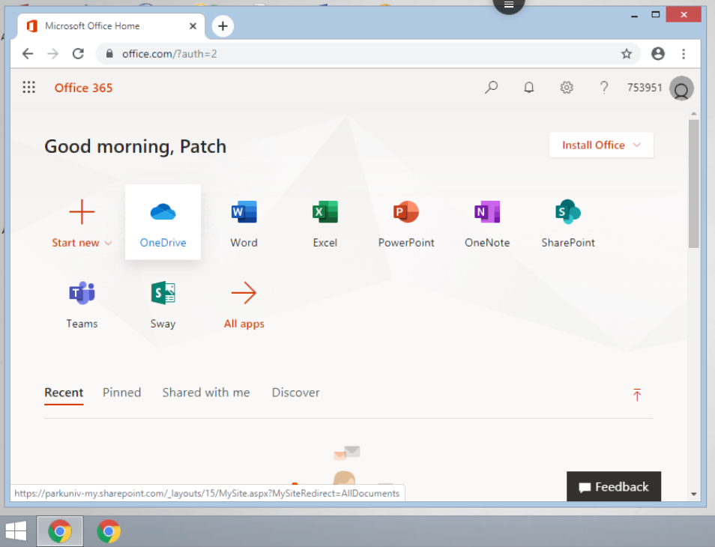Select the Microsoft Office Home browser tab
This screenshot has height=547, width=715.
pyautogui.click(x=111, y=26)
